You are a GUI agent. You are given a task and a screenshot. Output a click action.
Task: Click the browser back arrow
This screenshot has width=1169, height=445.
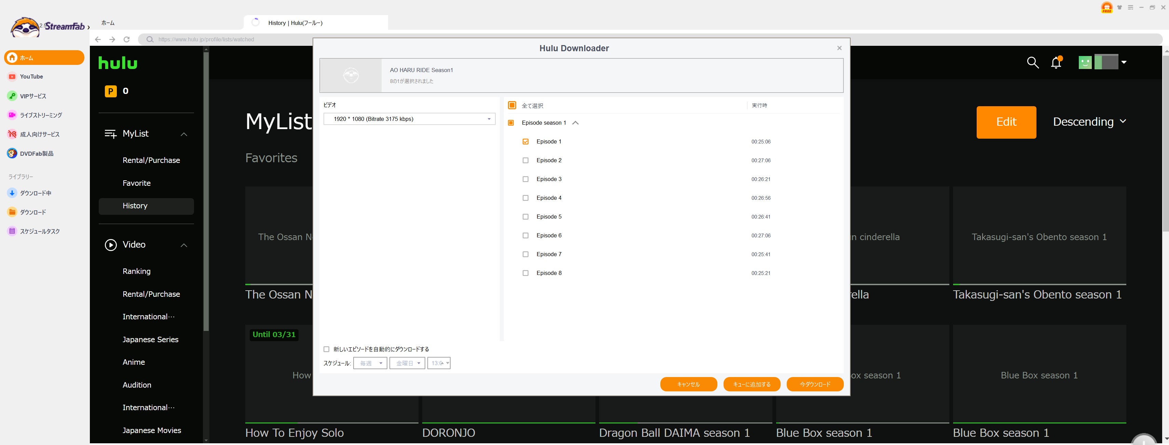98,40
